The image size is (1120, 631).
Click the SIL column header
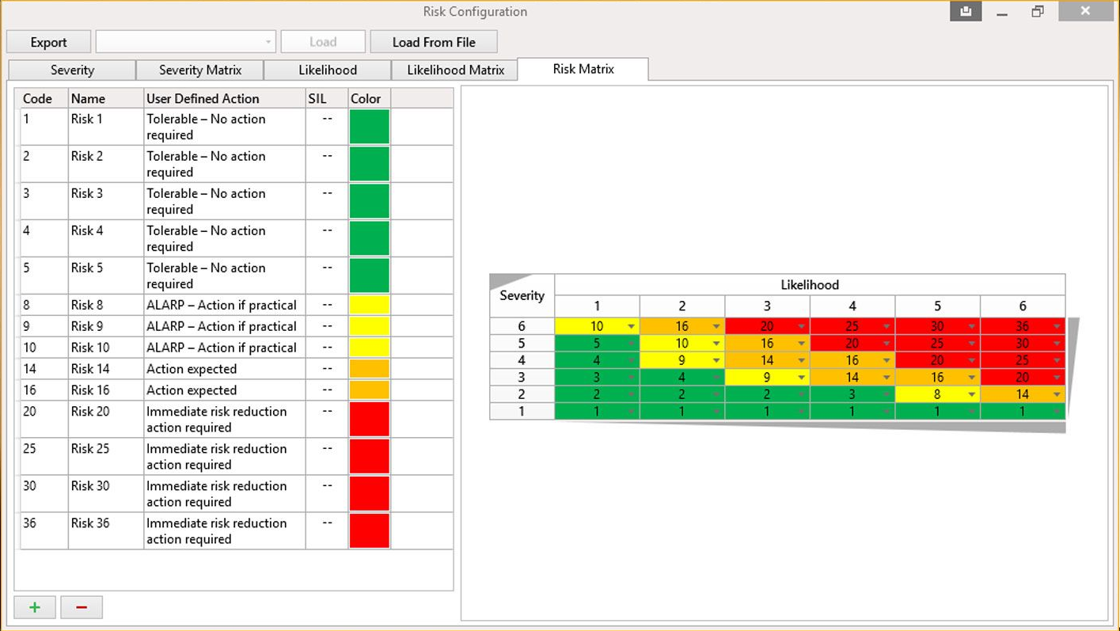coord(327,98)
